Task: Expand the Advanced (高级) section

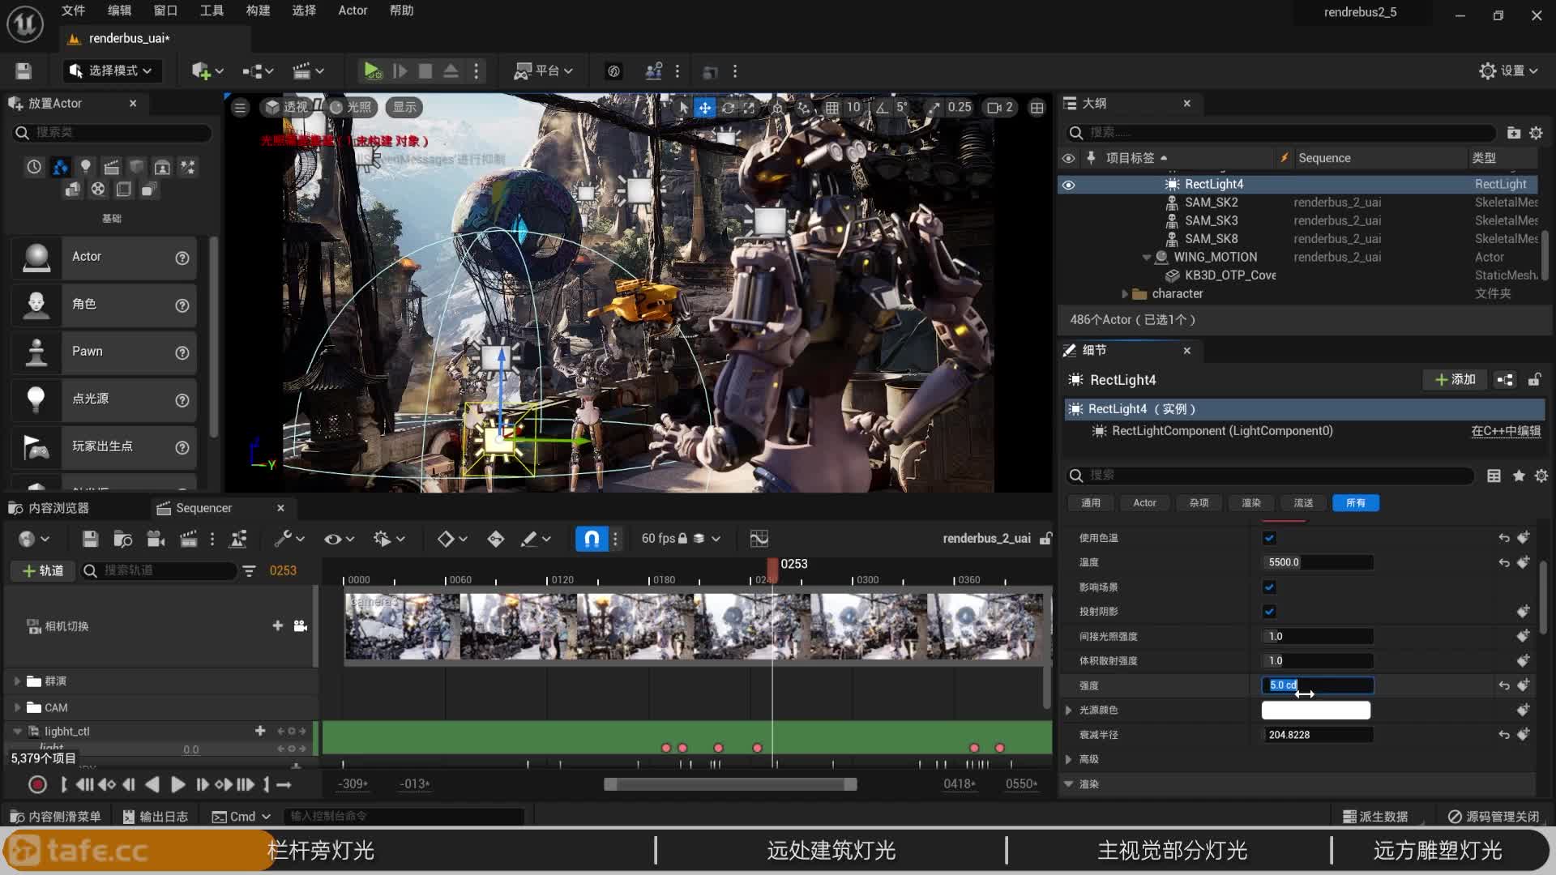Action: [x=1069, y=760]
